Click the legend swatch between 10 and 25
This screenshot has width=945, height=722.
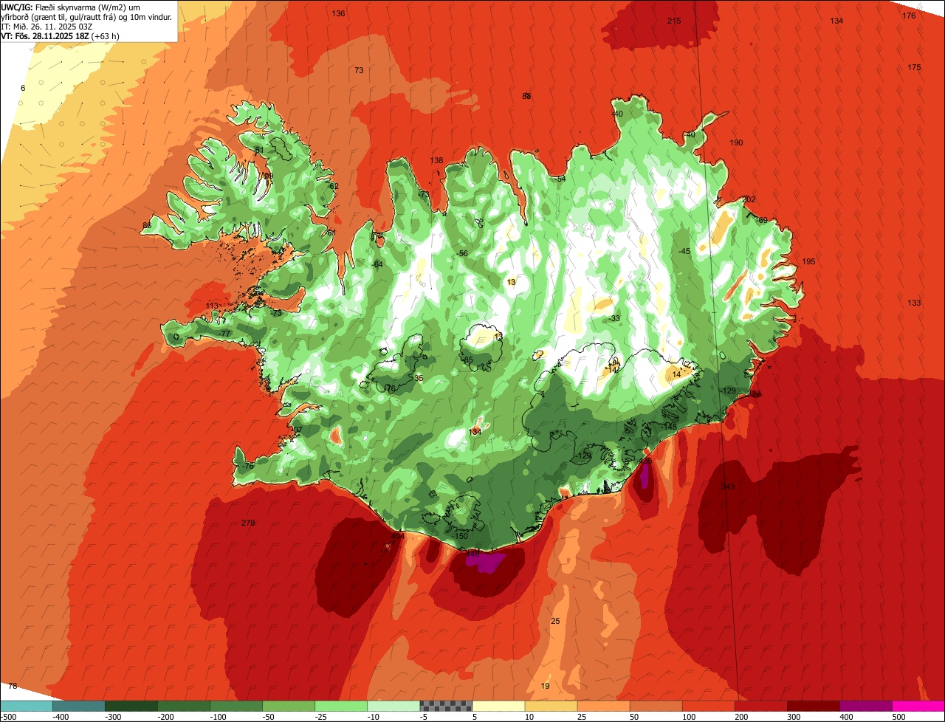coord(551,706)
